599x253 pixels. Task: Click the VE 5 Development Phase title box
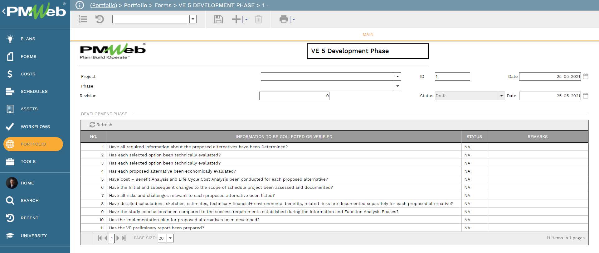coord(368,51)
